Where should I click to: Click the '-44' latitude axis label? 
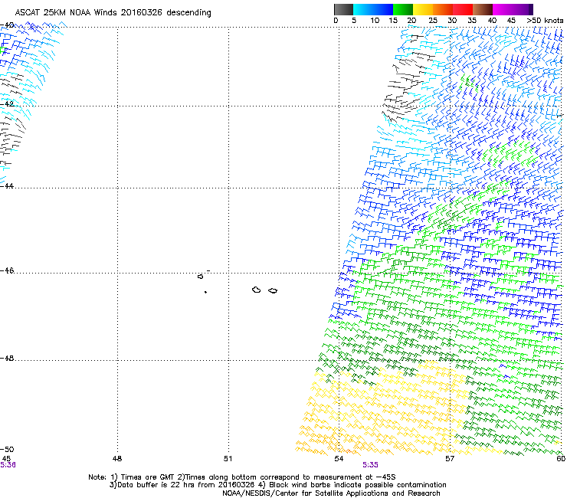click(x=7, y=186)
